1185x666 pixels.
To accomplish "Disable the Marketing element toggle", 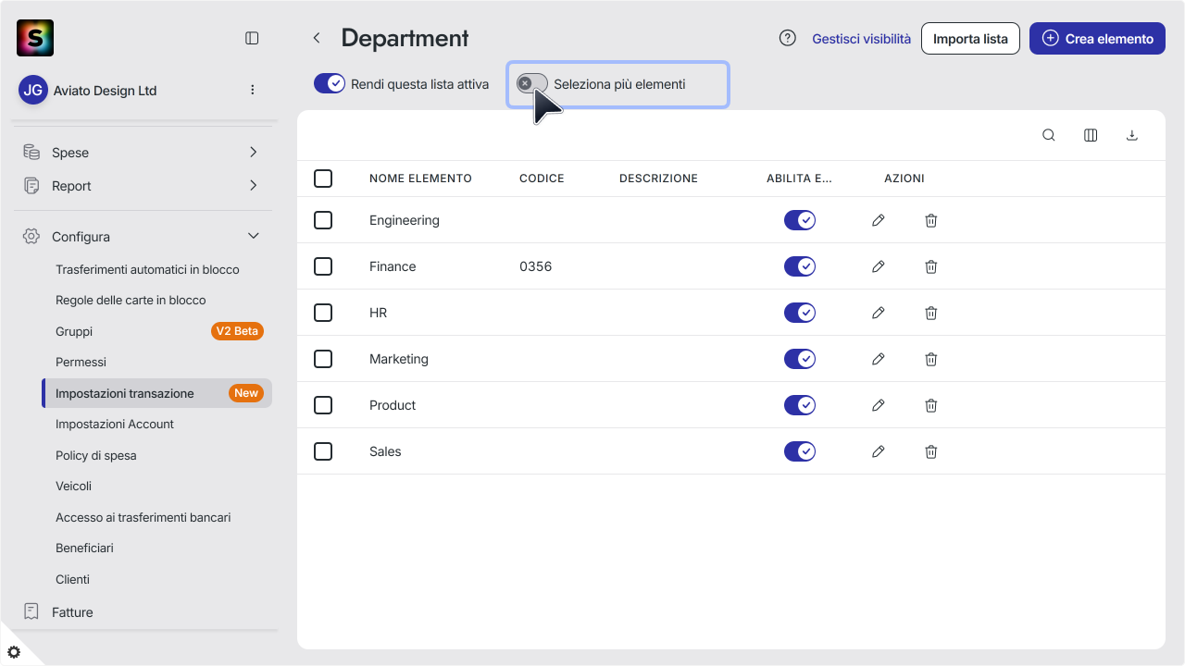I will click(800, 359).
